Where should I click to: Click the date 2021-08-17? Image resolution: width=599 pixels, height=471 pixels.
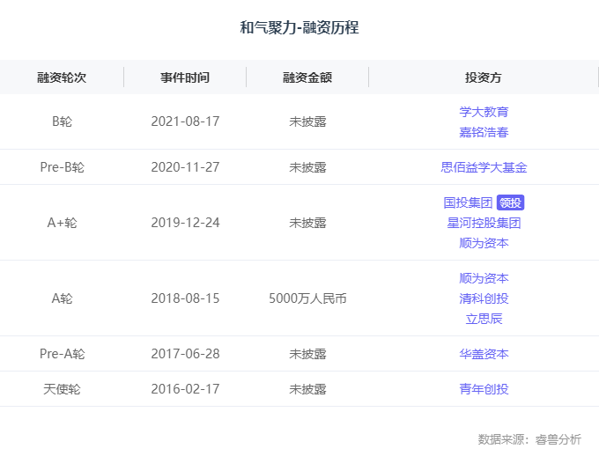coord(185,121)
